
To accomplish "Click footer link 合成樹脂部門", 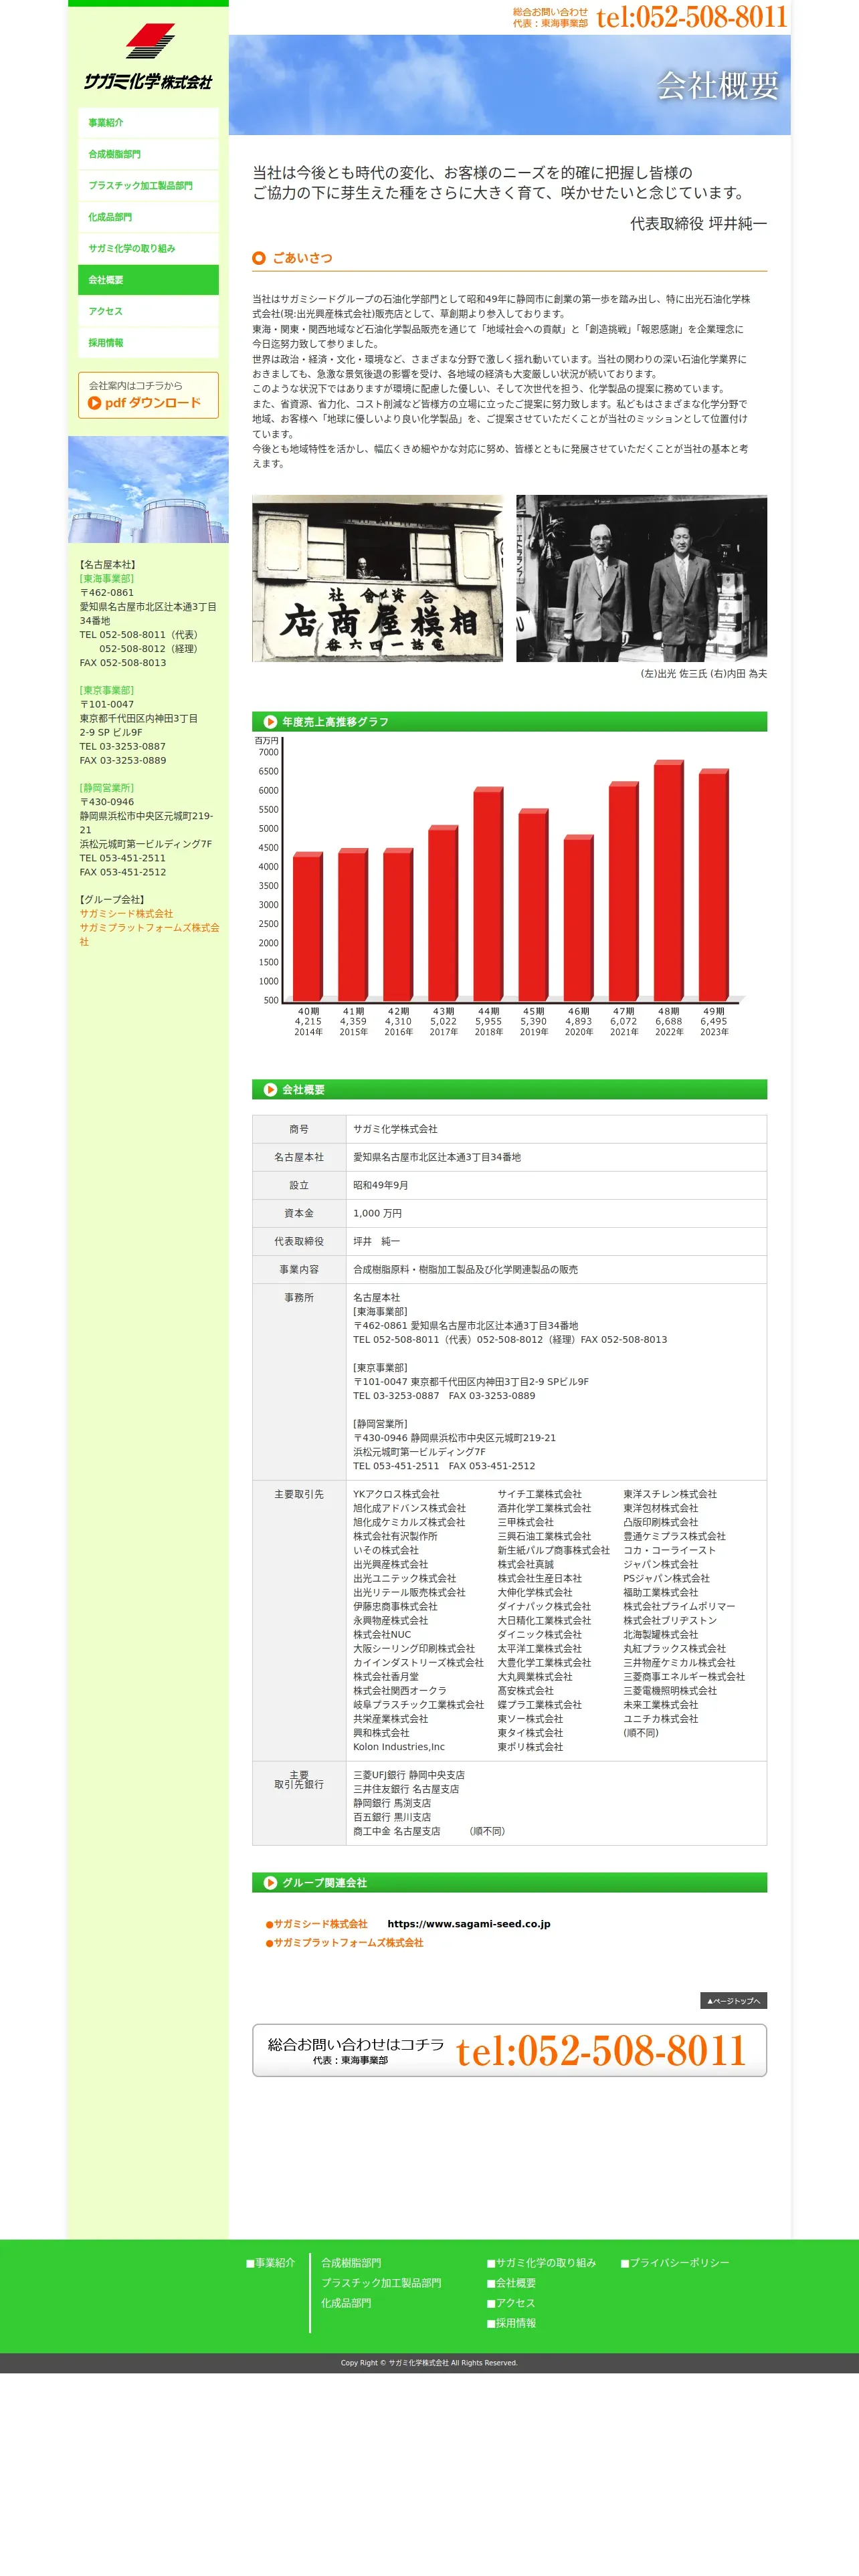I will pos(351,2263).
